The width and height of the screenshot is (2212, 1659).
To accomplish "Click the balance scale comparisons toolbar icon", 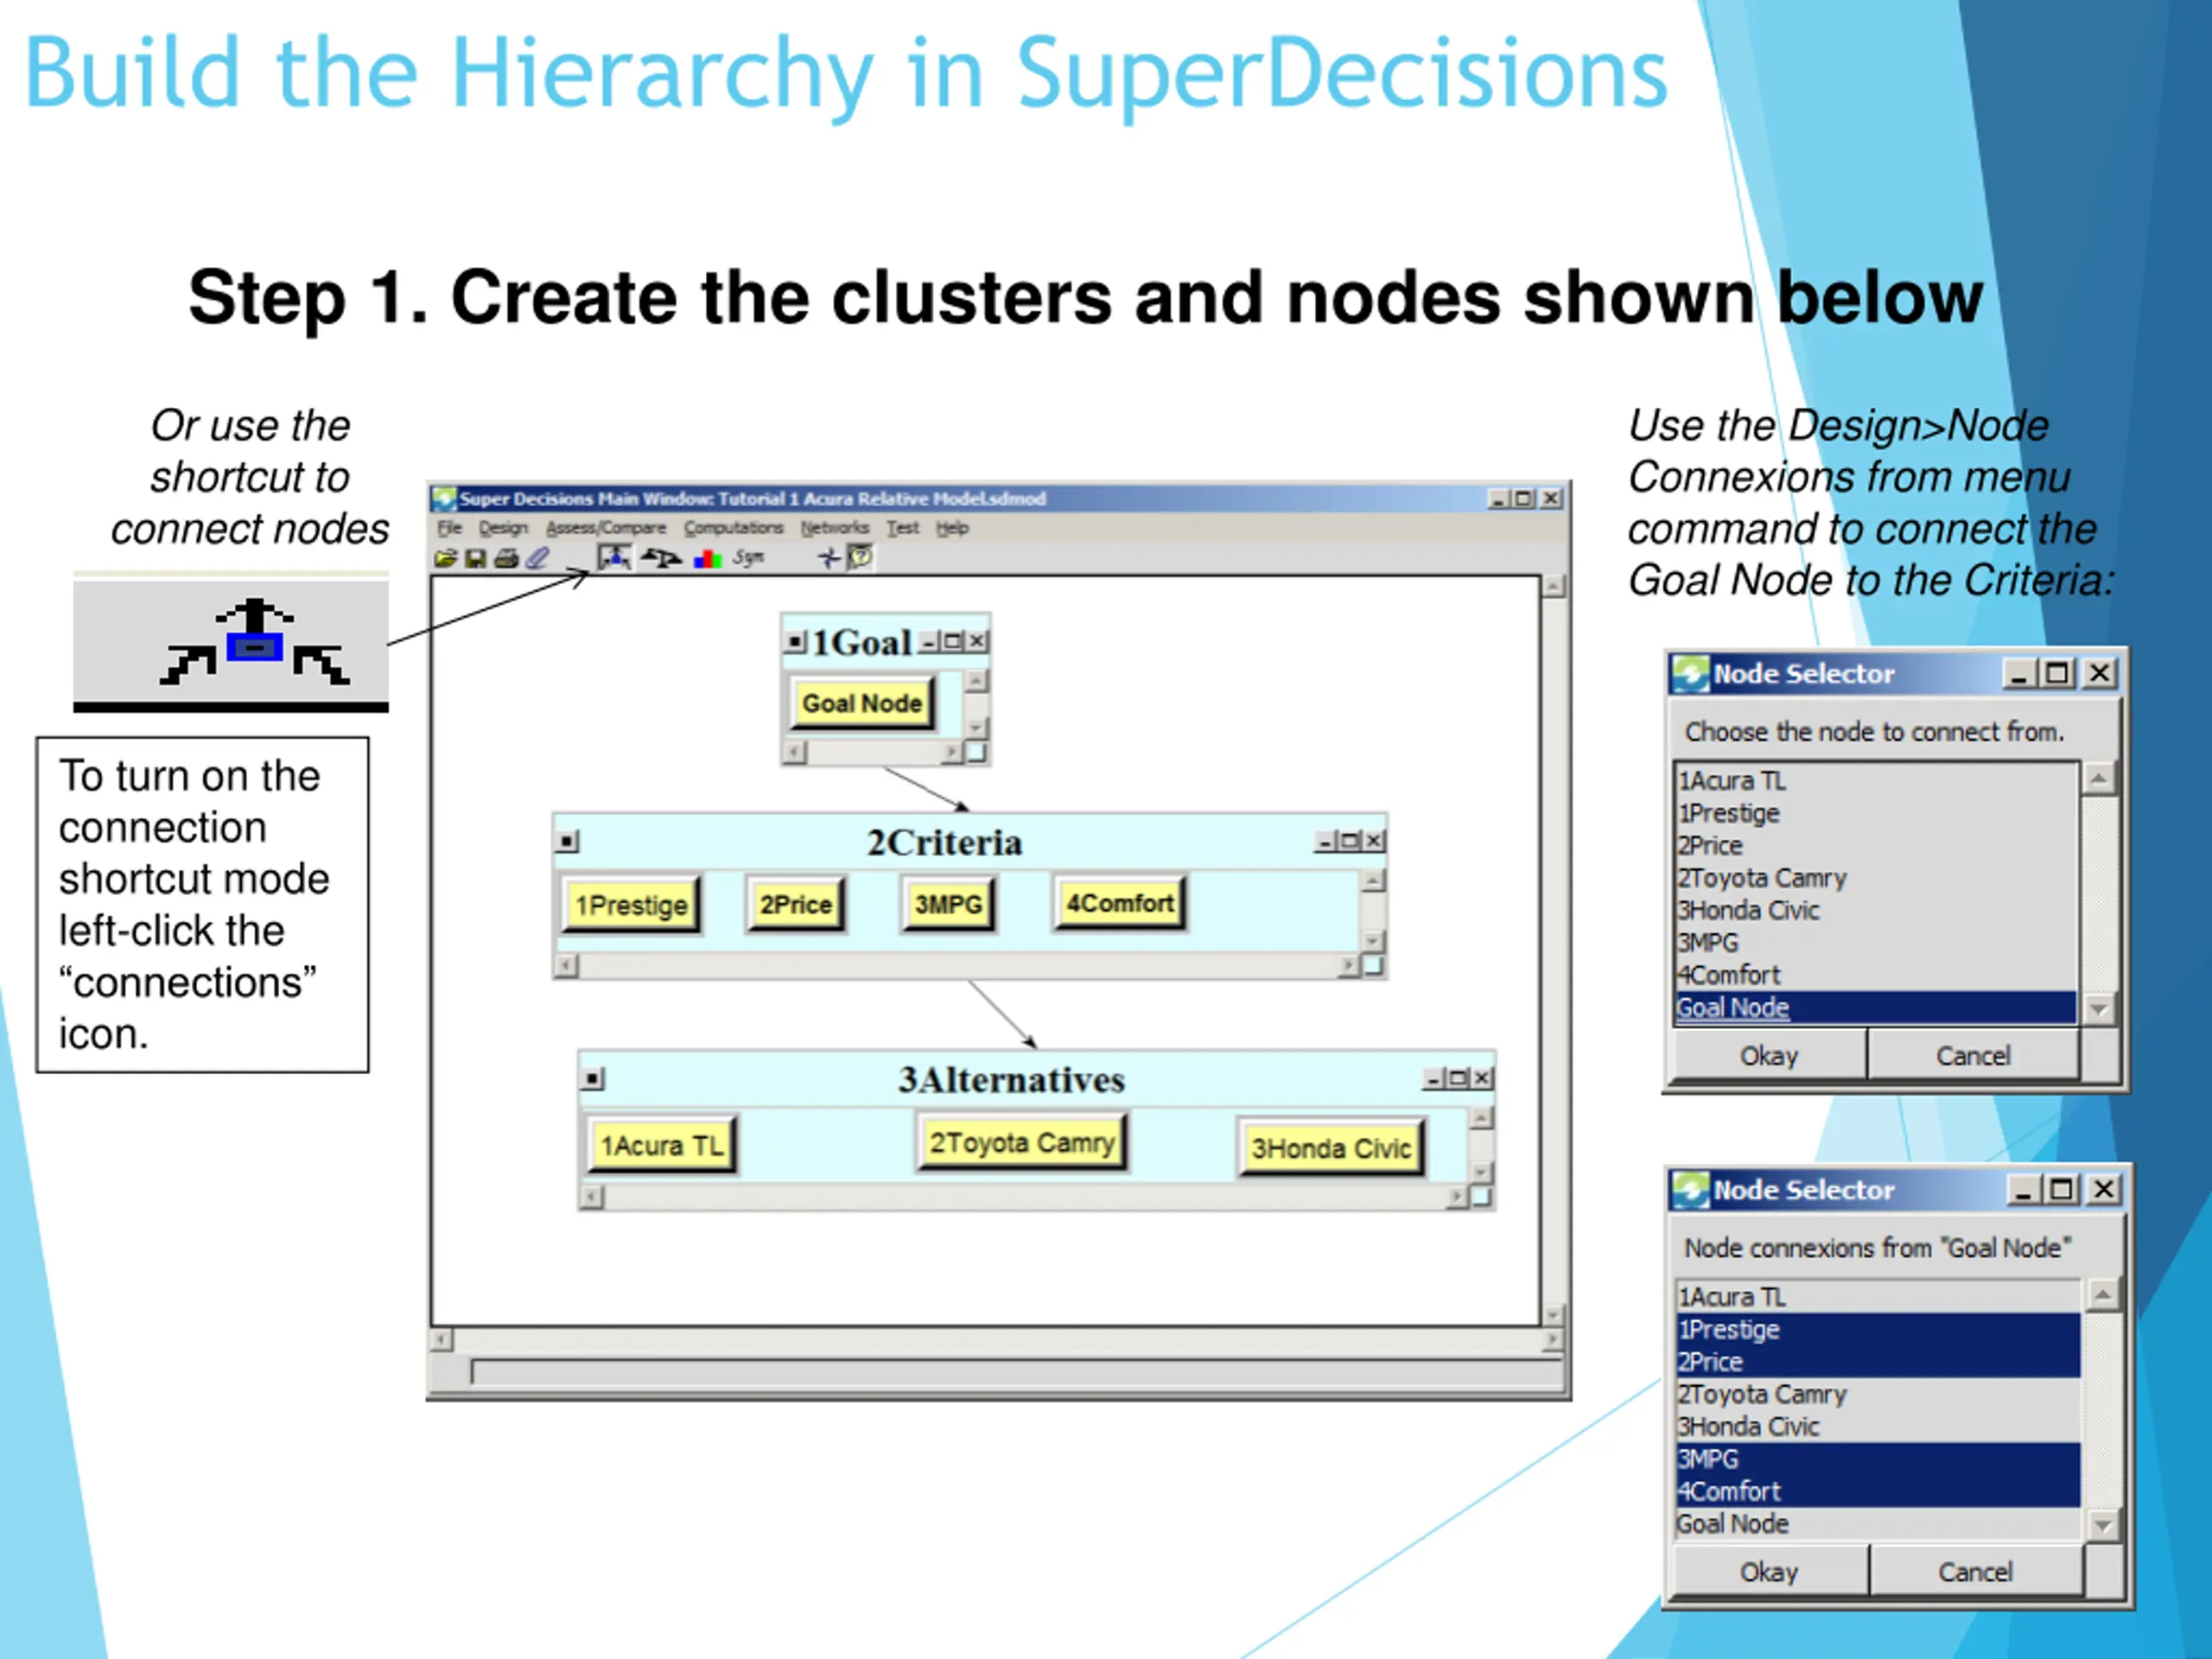I will (661, 558).
